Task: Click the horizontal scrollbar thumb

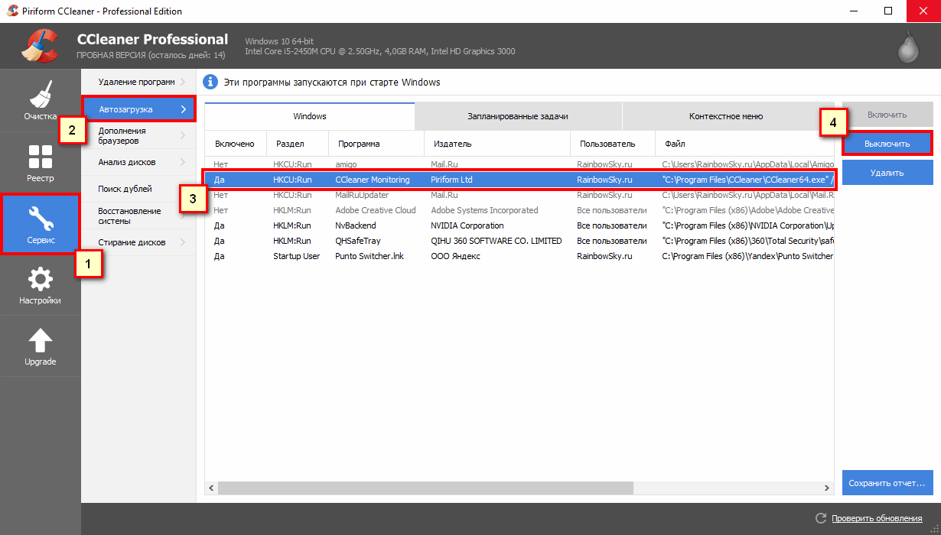Action: click(x=427, y=488)
